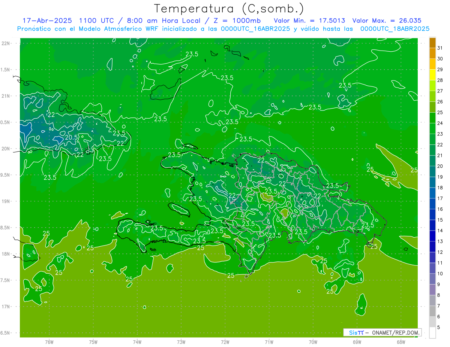Screen dimensions: 450x347
Task: Select the white legend swatch below 5
Action: point(432,332)
